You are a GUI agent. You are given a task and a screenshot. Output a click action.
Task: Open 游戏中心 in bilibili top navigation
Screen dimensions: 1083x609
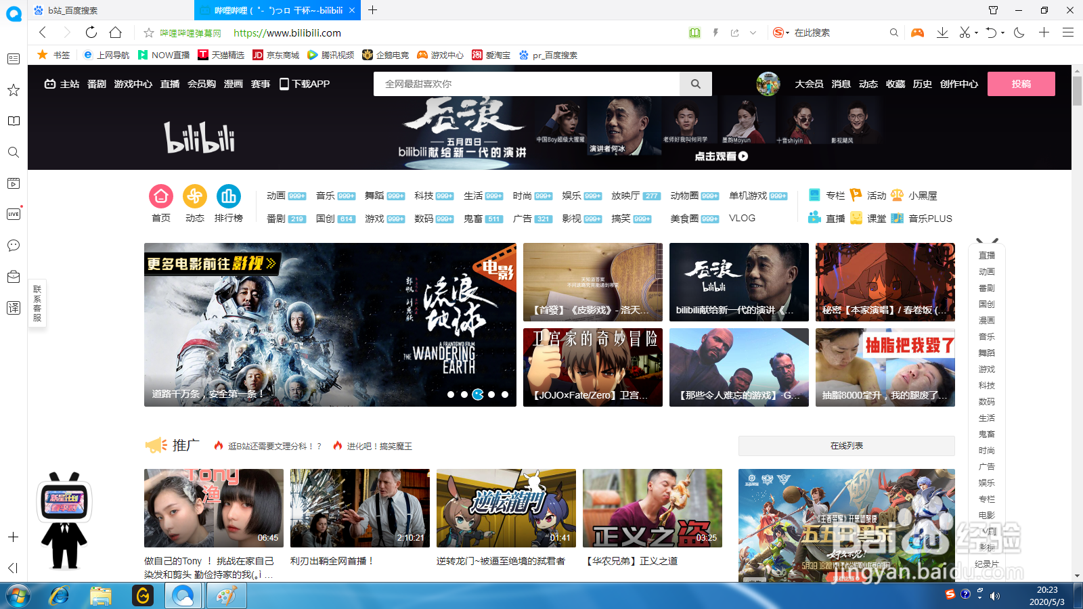pos(133,84)
